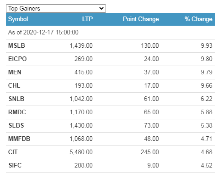218x173 pixels.
Task: Click the As of 2020-12-17 timestamp row
Action: (110, 32)
